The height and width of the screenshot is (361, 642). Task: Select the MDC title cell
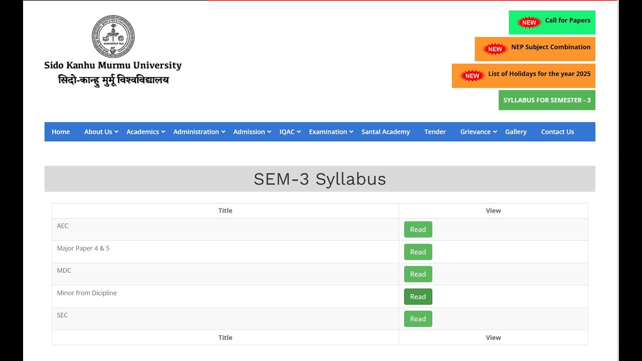pos(225,274)
